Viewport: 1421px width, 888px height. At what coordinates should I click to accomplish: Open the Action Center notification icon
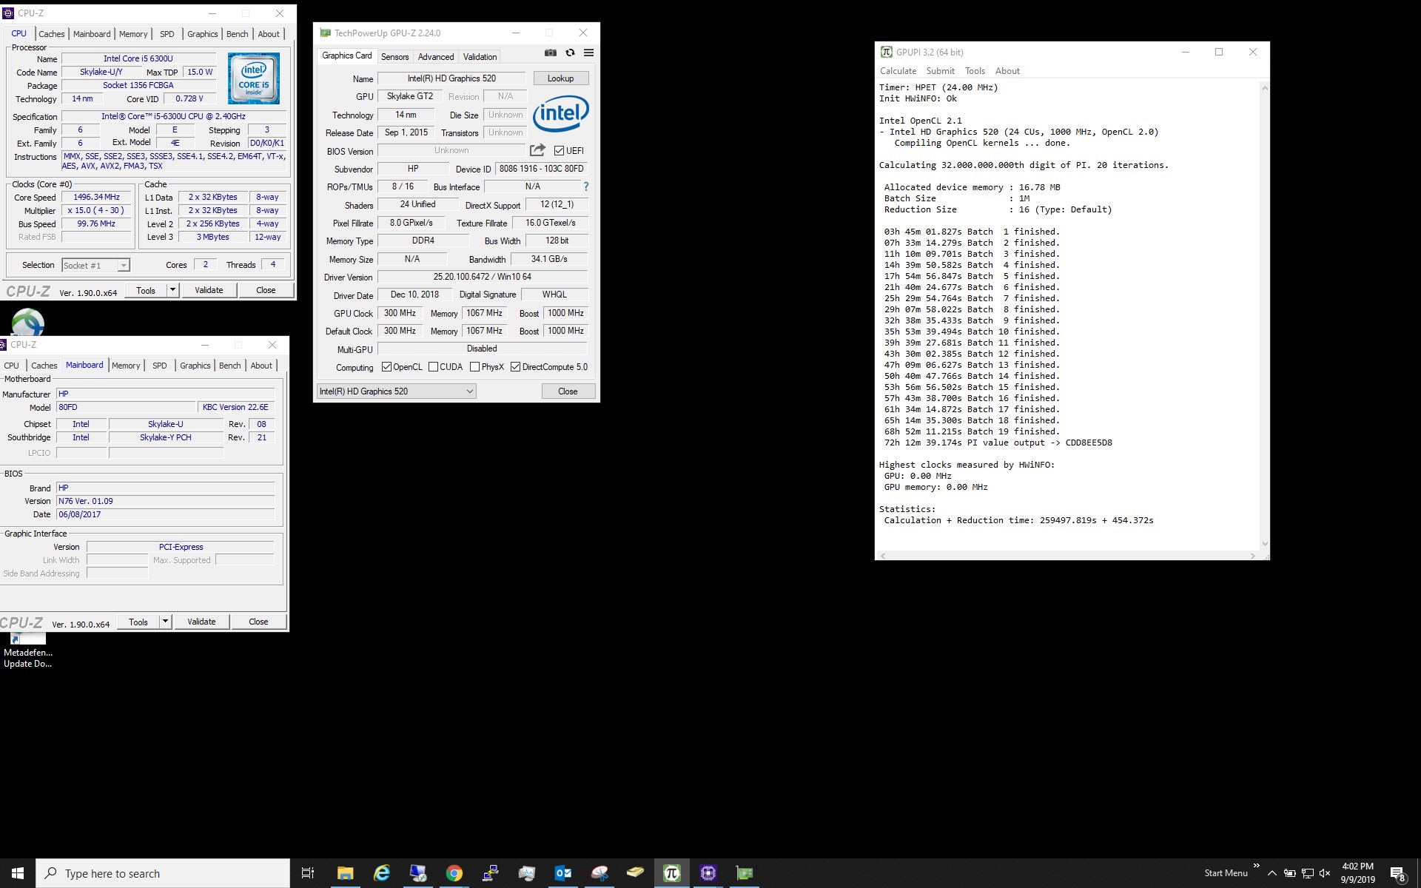click(x=1397, y=874)
